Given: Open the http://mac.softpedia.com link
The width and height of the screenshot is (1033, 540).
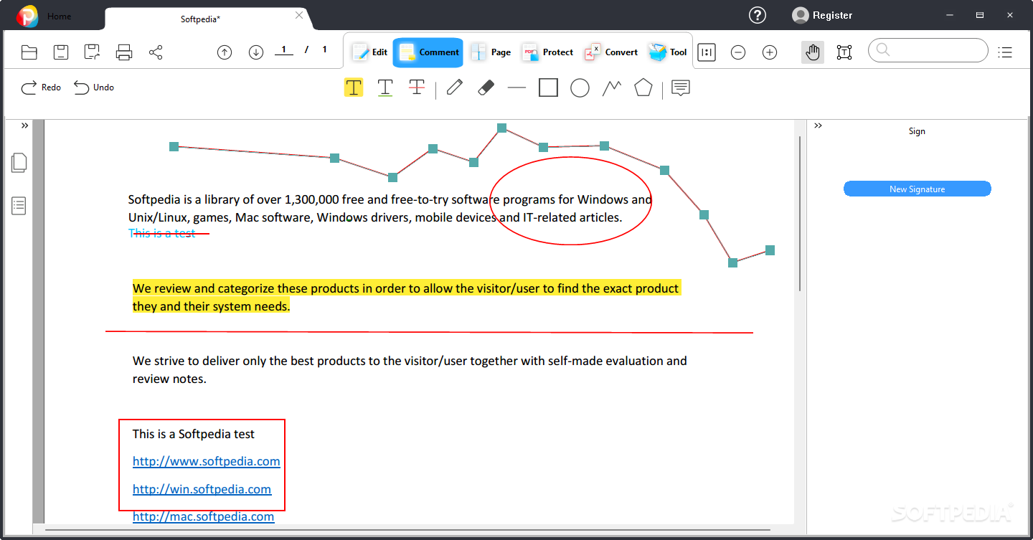Looking at the screenshot, I should point(204,516).
